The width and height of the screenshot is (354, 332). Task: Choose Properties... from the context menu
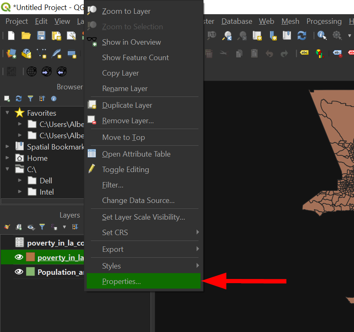[143, 281]
